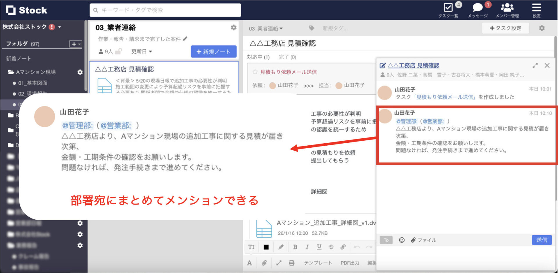Viewport: 558px width, 273px height.
Task: Attach a file with the paperclip icon
Action: tap(264, 263)
